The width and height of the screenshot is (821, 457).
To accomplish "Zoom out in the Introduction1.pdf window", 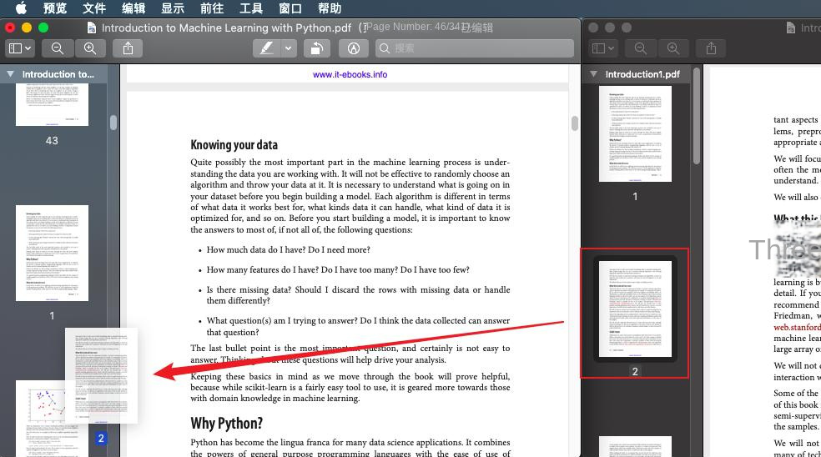I will [641, 48].
